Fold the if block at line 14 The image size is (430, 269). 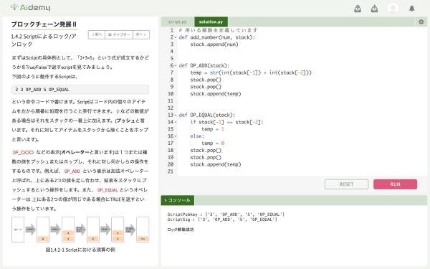pos(176,122)
